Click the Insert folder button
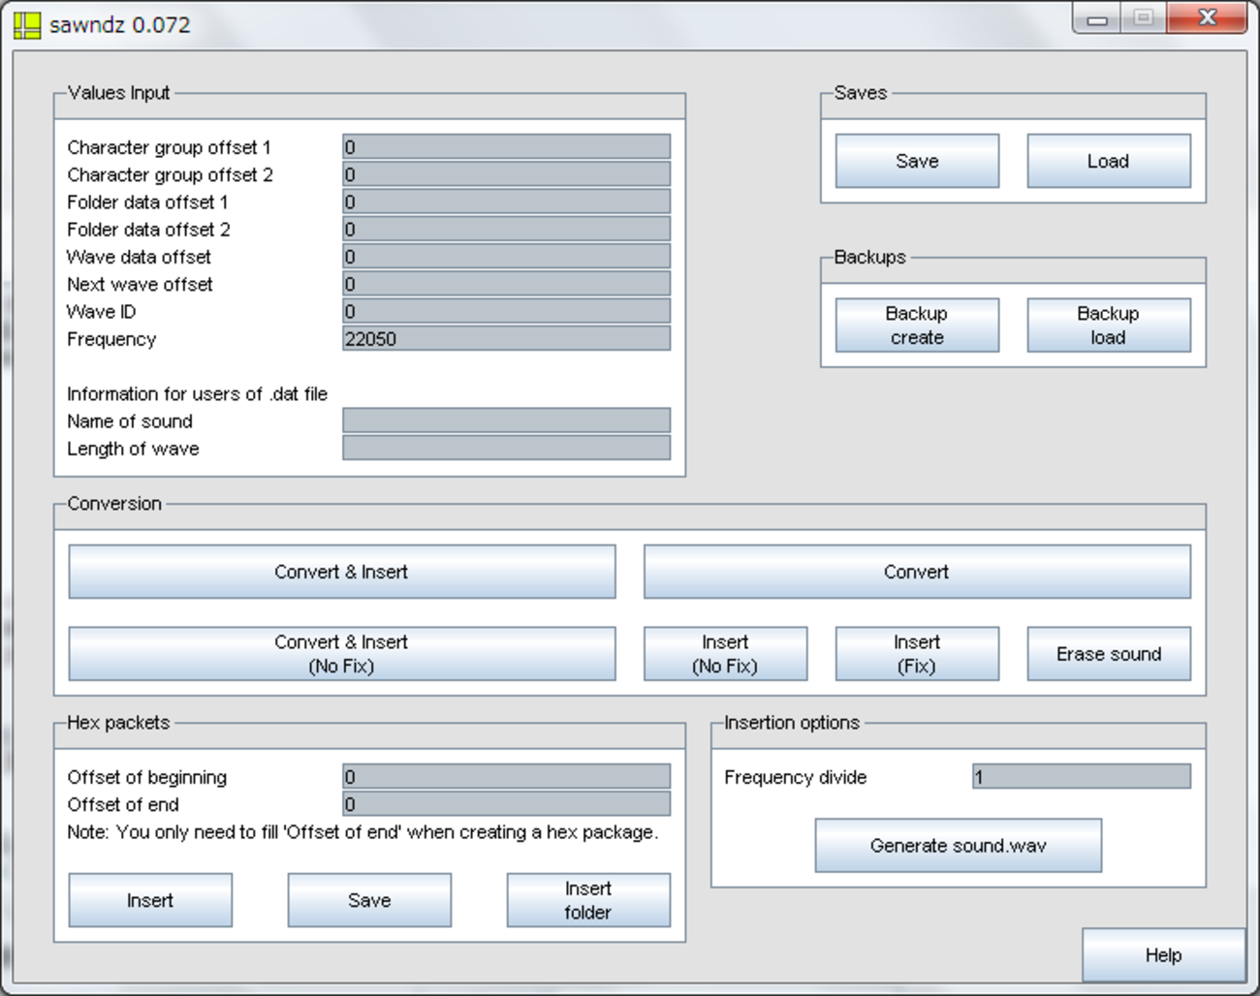 588,900
